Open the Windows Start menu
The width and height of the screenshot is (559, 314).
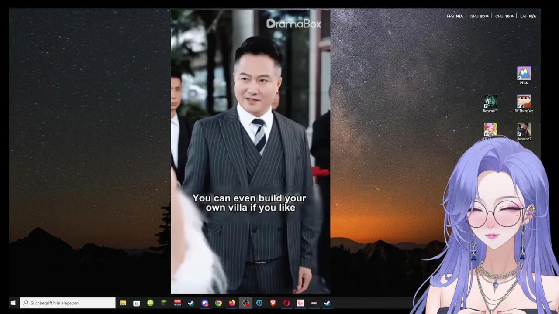(x=13, y=303)
